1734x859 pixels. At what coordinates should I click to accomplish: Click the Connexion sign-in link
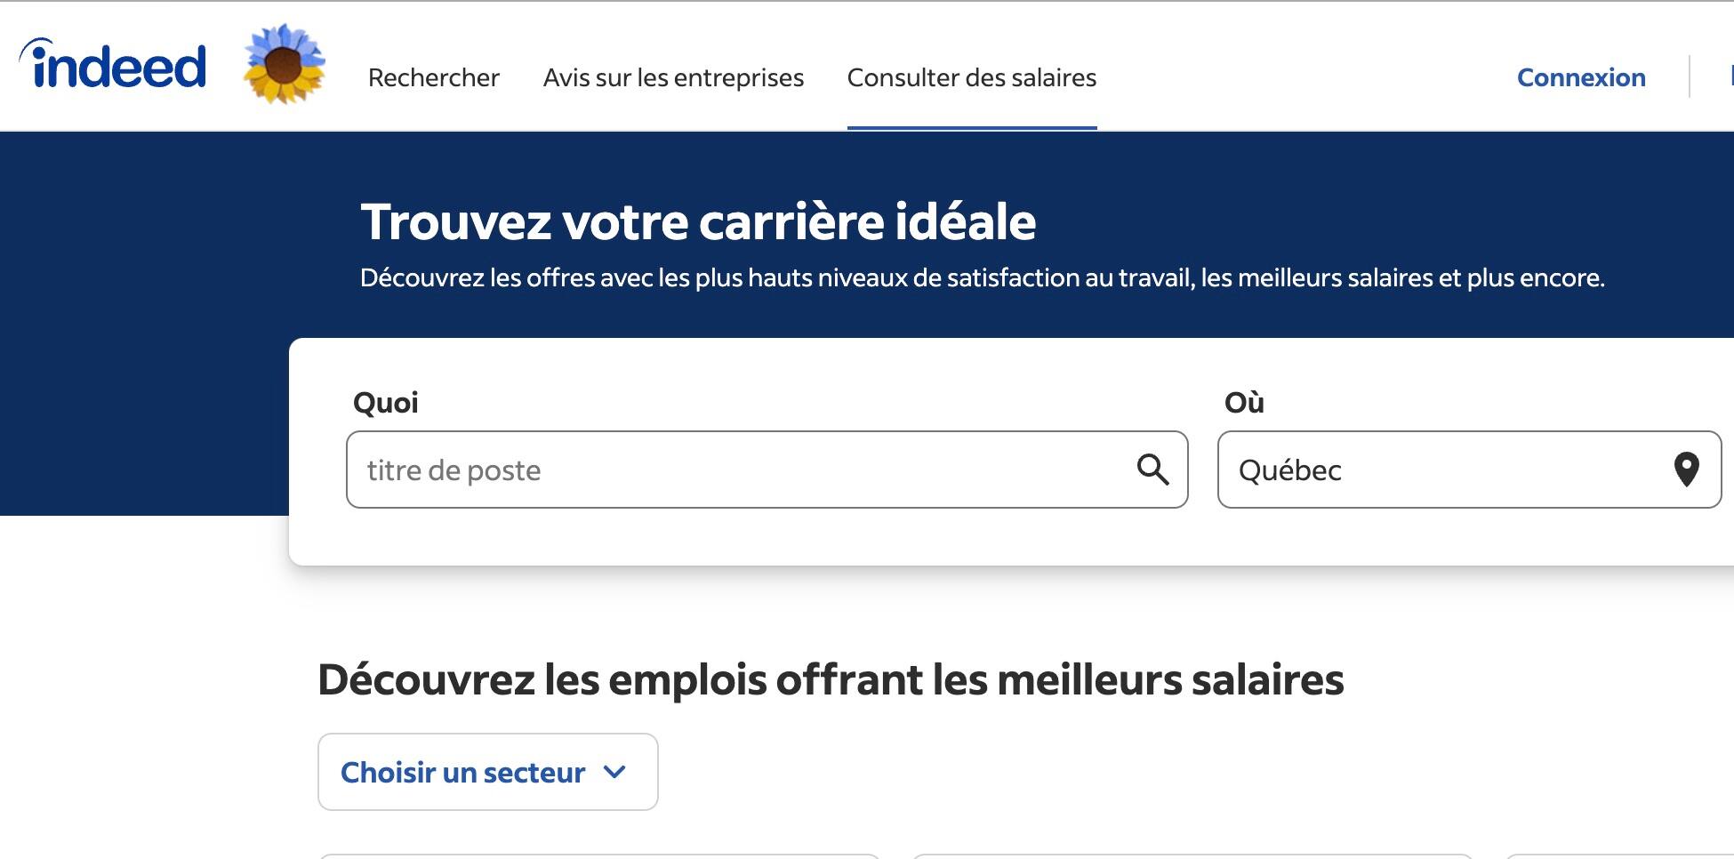click(1581, 78)
